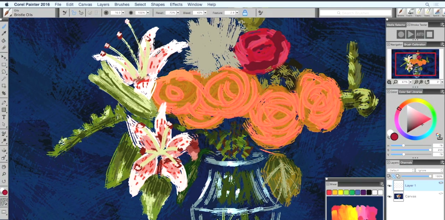Screen dimensions: 445x220
Task: Open the Ignore composite depth dropdown
Action: 429,170
